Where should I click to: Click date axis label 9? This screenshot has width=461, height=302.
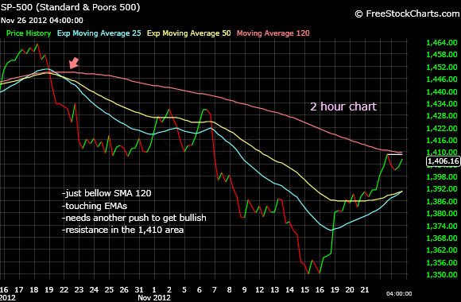(x=244, y=290)
